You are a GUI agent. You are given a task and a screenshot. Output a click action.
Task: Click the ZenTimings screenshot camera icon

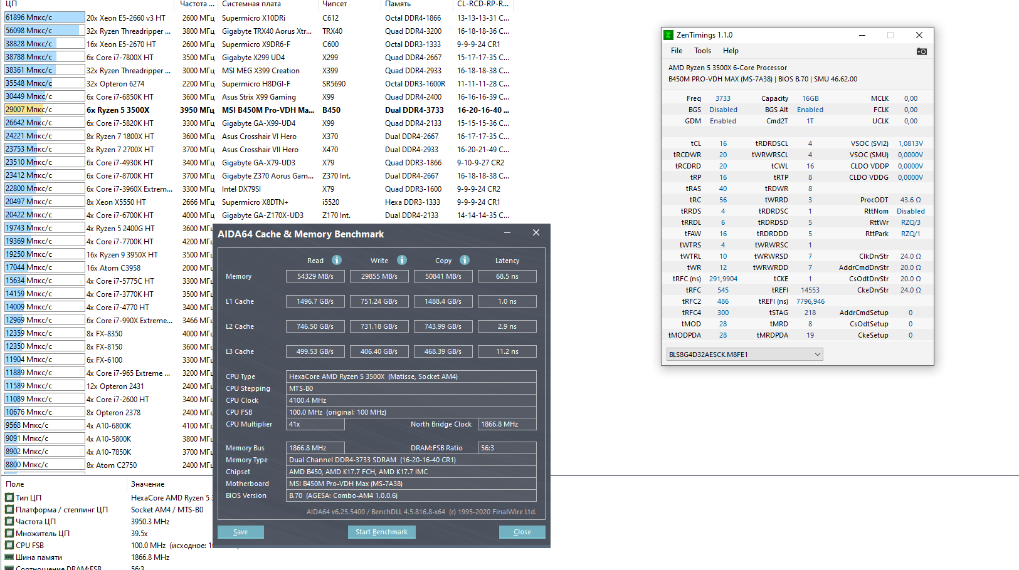(x=921, y=51)
